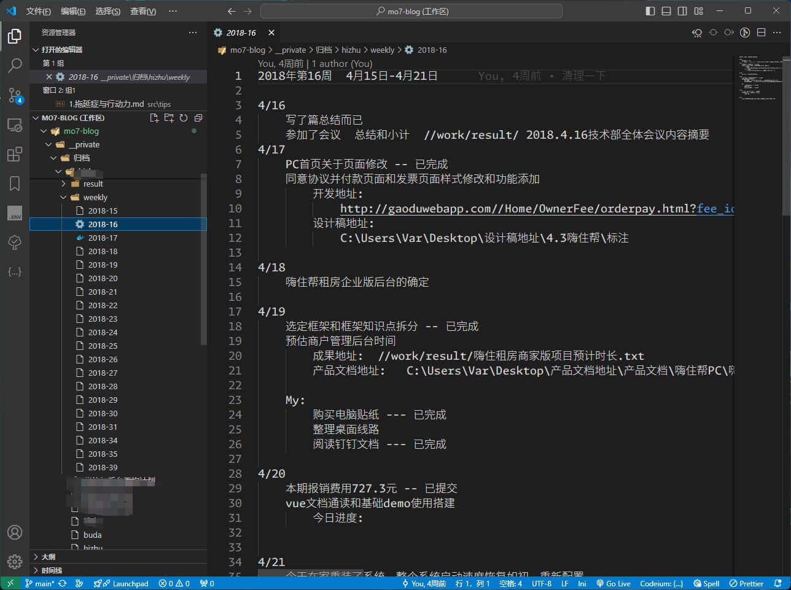Open the previous change navigation icon
The width and height of the screenshot is (791, 590).
[697, 33]
